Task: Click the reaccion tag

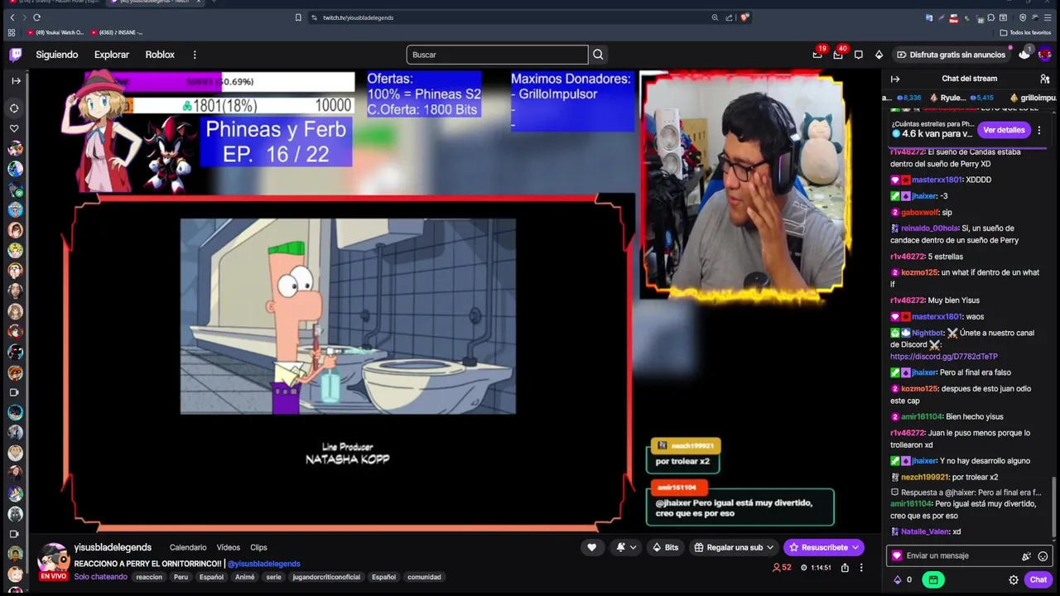Action: pyautogui.click(x=149, y=577)
